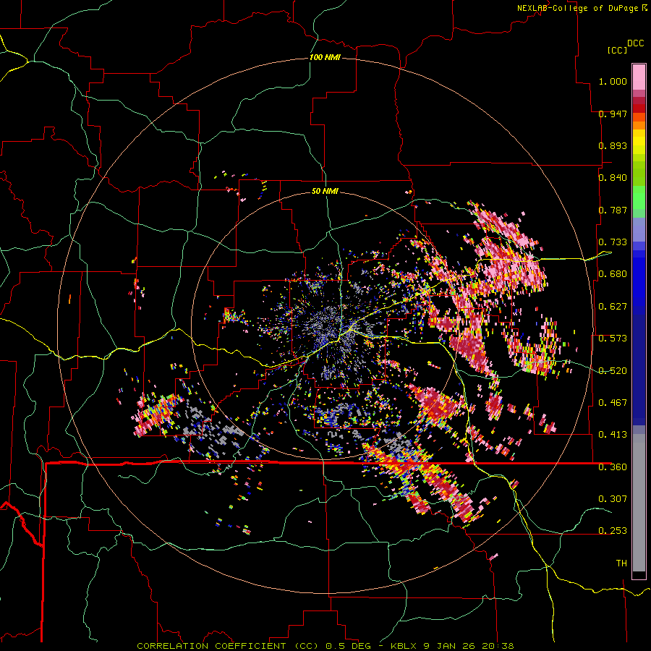Click the pink segment of the color bar
This screenshot has width=651, height=651.
click(x=639, y=77)
